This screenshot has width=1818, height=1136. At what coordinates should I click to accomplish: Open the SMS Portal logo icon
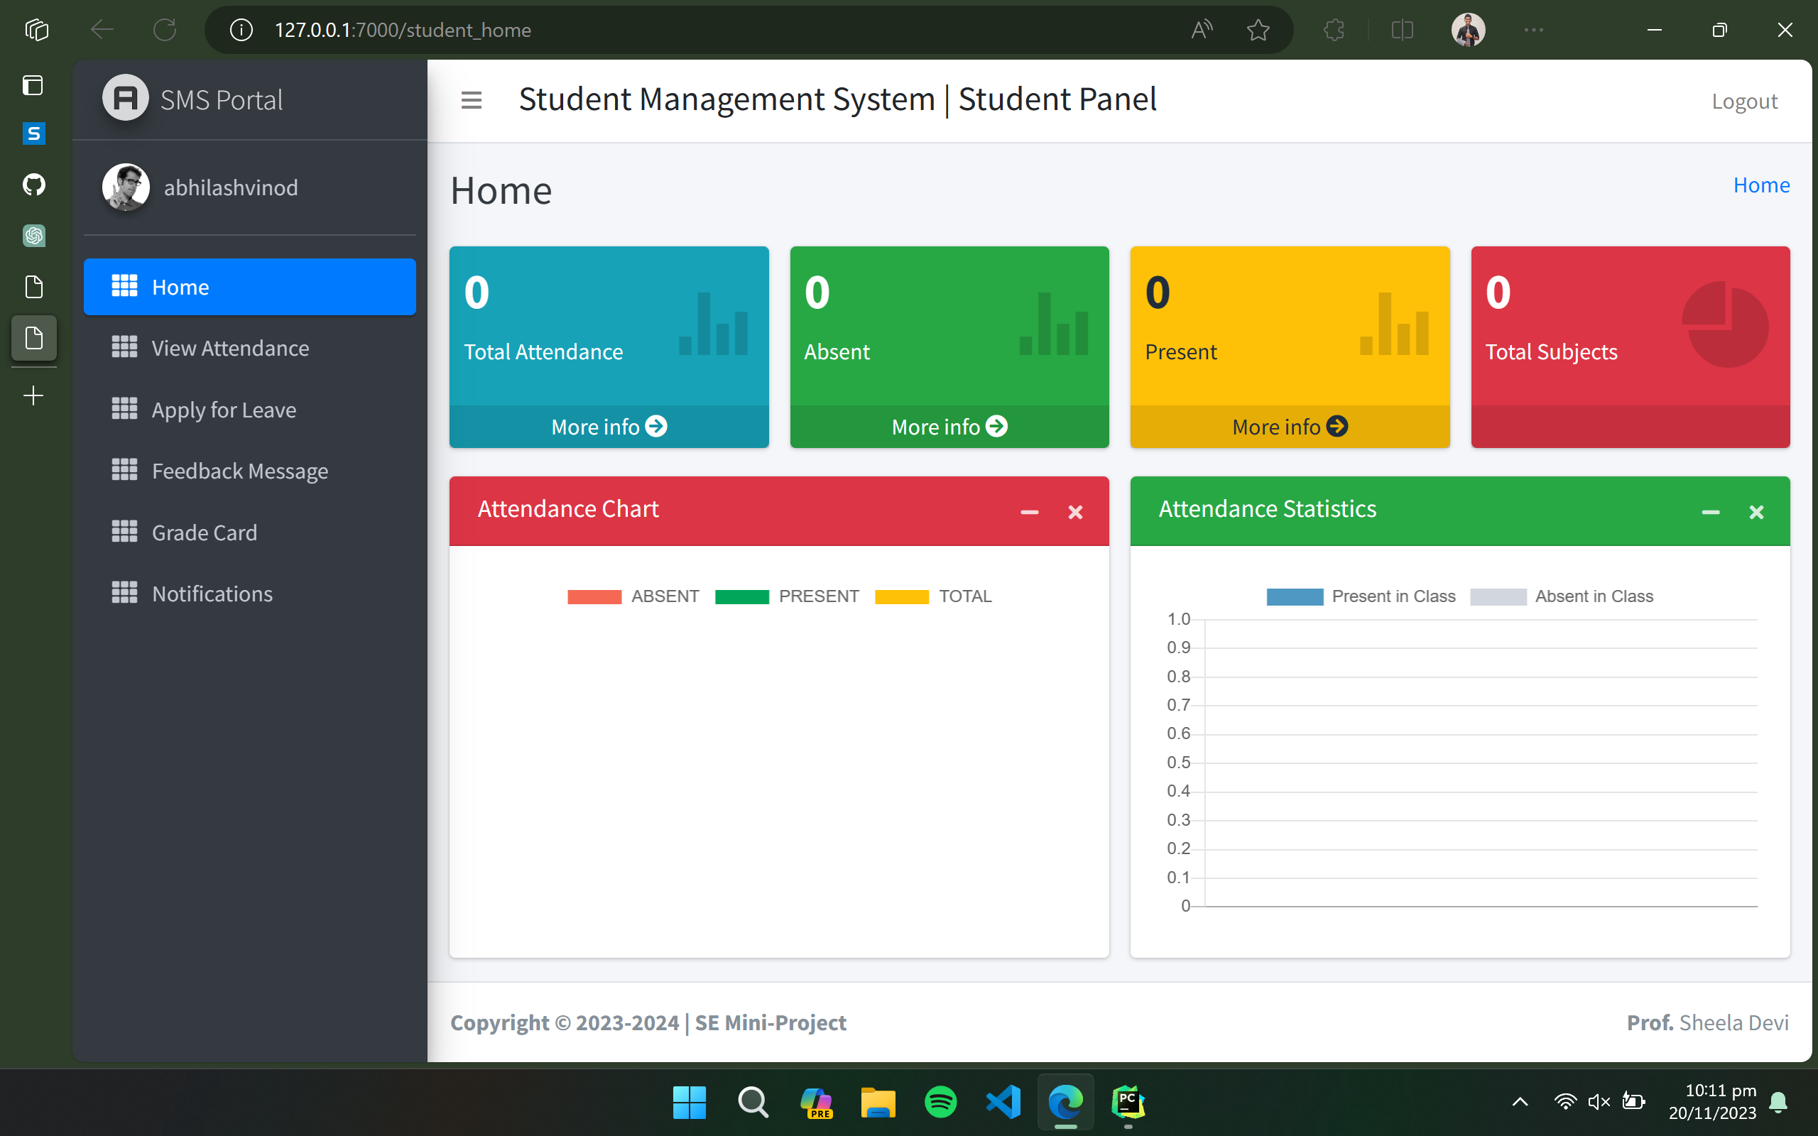[x=125, y=98]
